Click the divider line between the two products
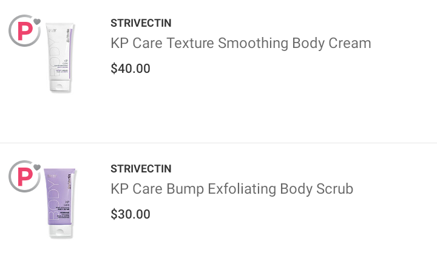The height and width of the screenshot is (272, 437). [x=218, y=143]
